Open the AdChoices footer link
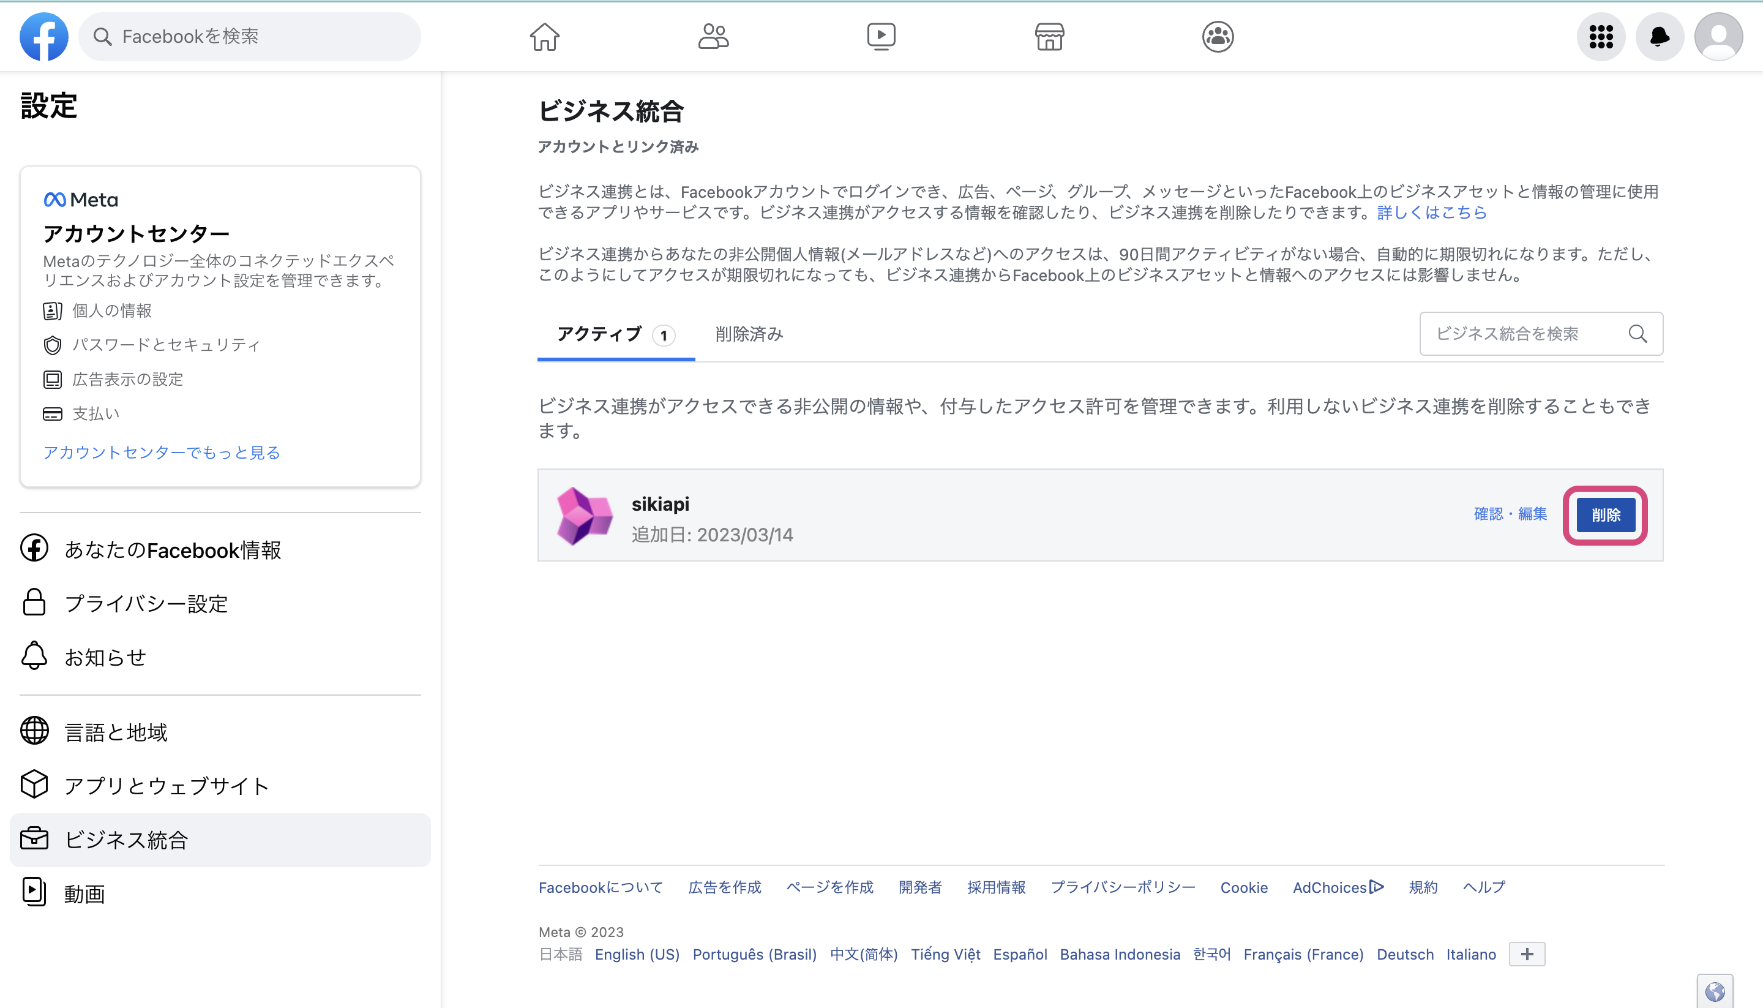1763x1008 pixels. (x=1338, y=887)
